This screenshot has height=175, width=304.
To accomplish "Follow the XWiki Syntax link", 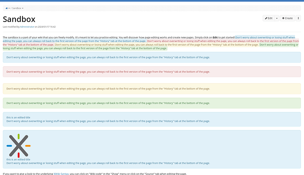I will (x=61, y=174).
